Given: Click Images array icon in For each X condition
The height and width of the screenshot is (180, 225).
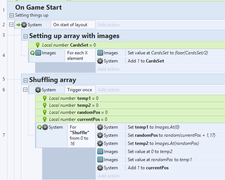Looking at the screenshot, I should [38, 53].
